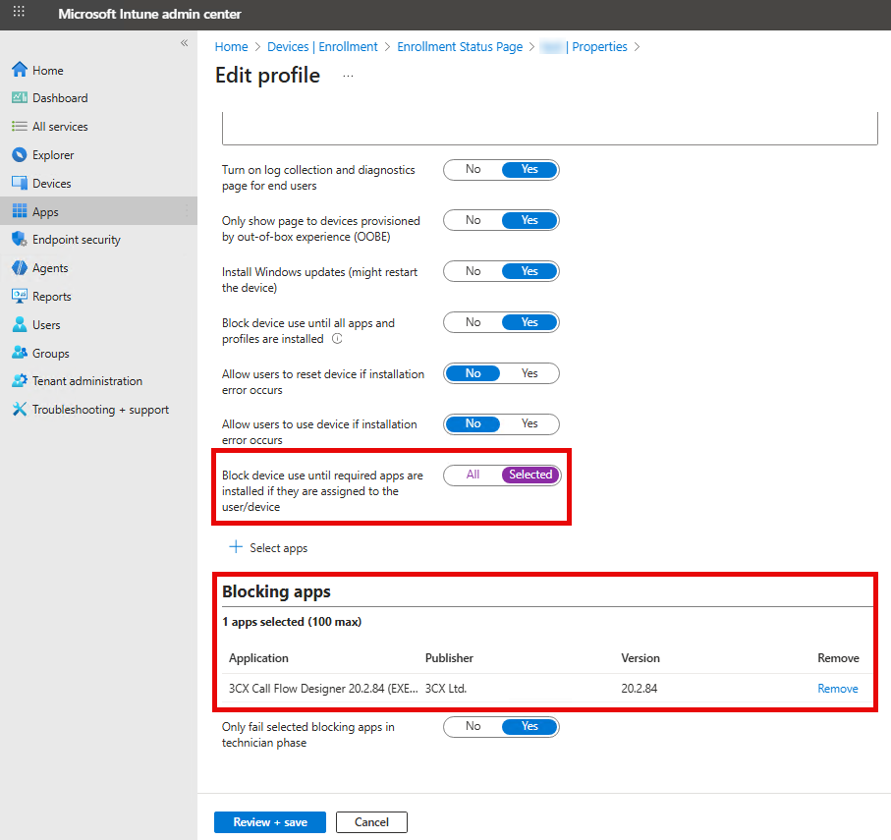This screenshot has height=840, width=891.
Task: Open All services in the sidebar
Action: [59, 127]
